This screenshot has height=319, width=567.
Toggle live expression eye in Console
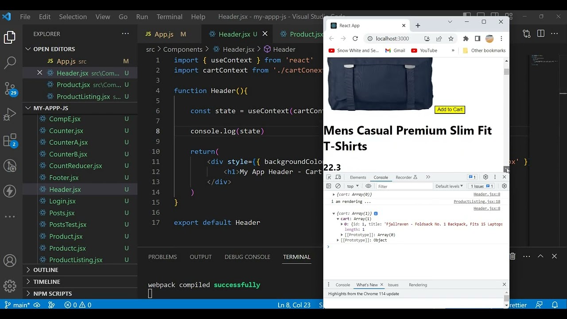[x=368, y=186]
